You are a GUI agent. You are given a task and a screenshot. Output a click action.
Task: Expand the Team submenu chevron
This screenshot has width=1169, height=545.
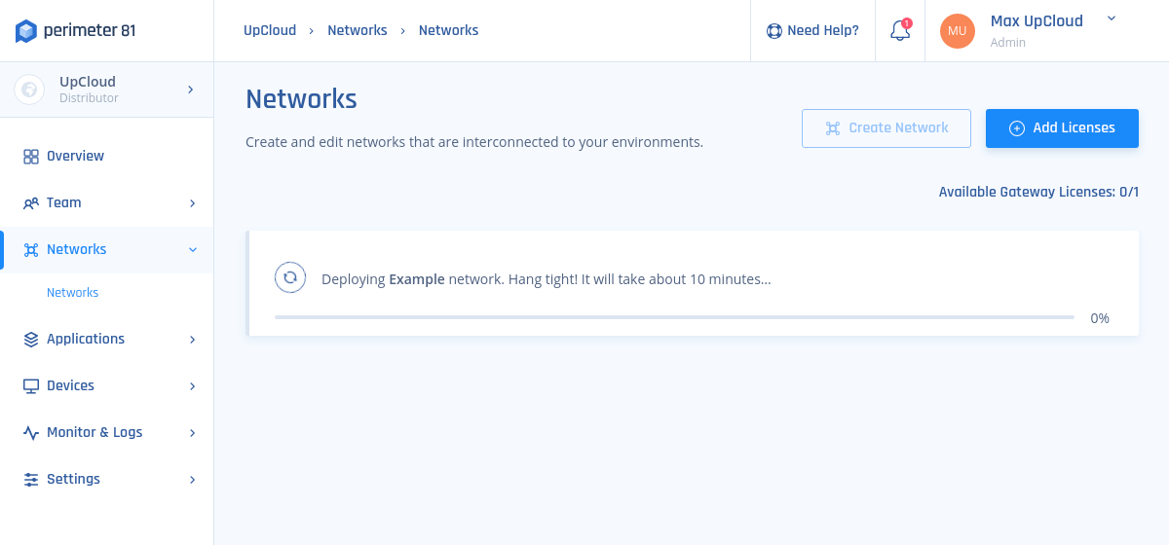(x=192, y=202)
